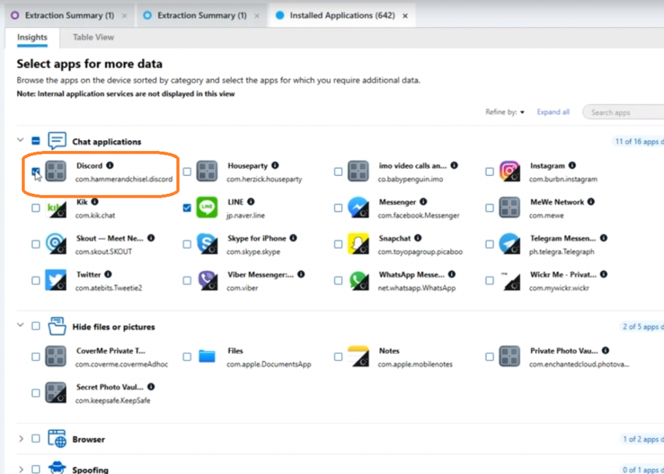Click the Spoofing spy category icon

click(x=57, y=468)
